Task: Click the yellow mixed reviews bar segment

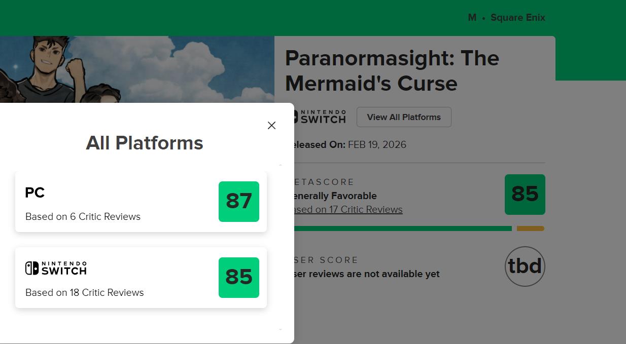Action: [530, 228]
